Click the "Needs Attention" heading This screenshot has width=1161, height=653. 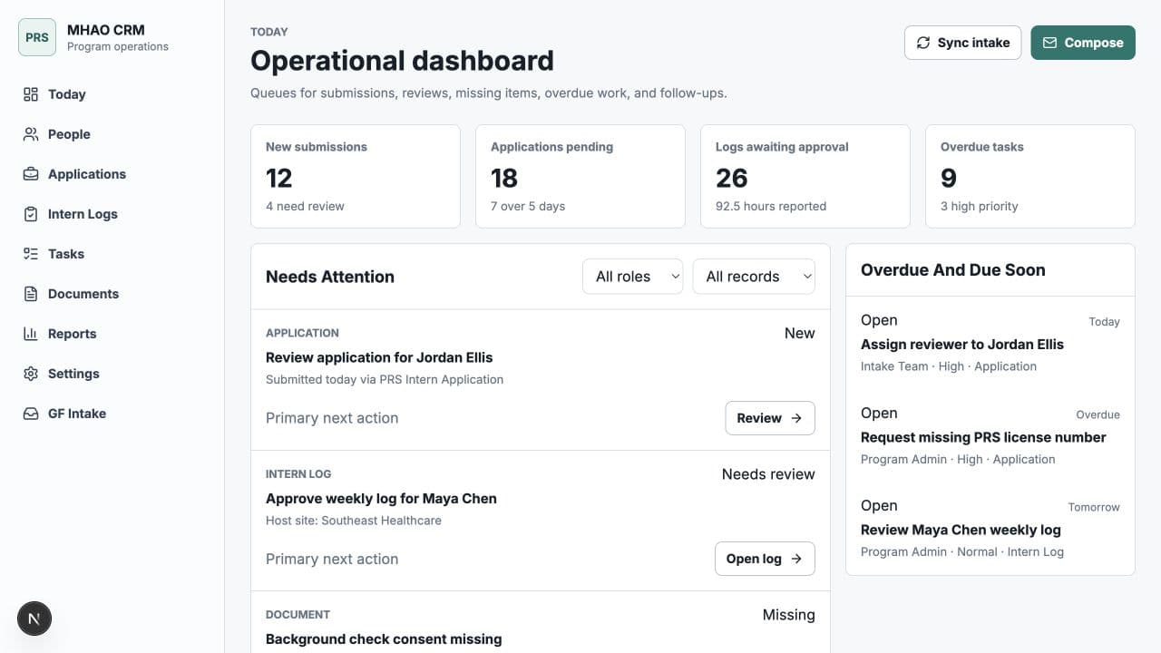(330, 278)
